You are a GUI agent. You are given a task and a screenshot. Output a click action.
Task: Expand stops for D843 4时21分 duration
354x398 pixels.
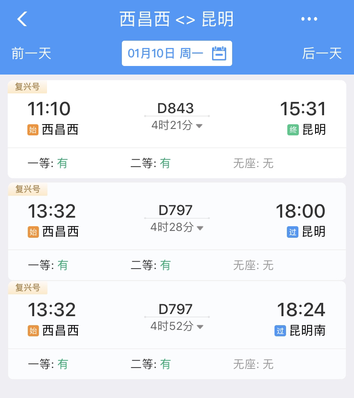[x=177, y=125]
